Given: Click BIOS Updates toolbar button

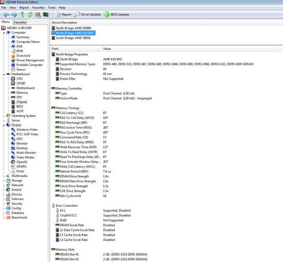Looking at the screenshot, I should pos(117,15).
